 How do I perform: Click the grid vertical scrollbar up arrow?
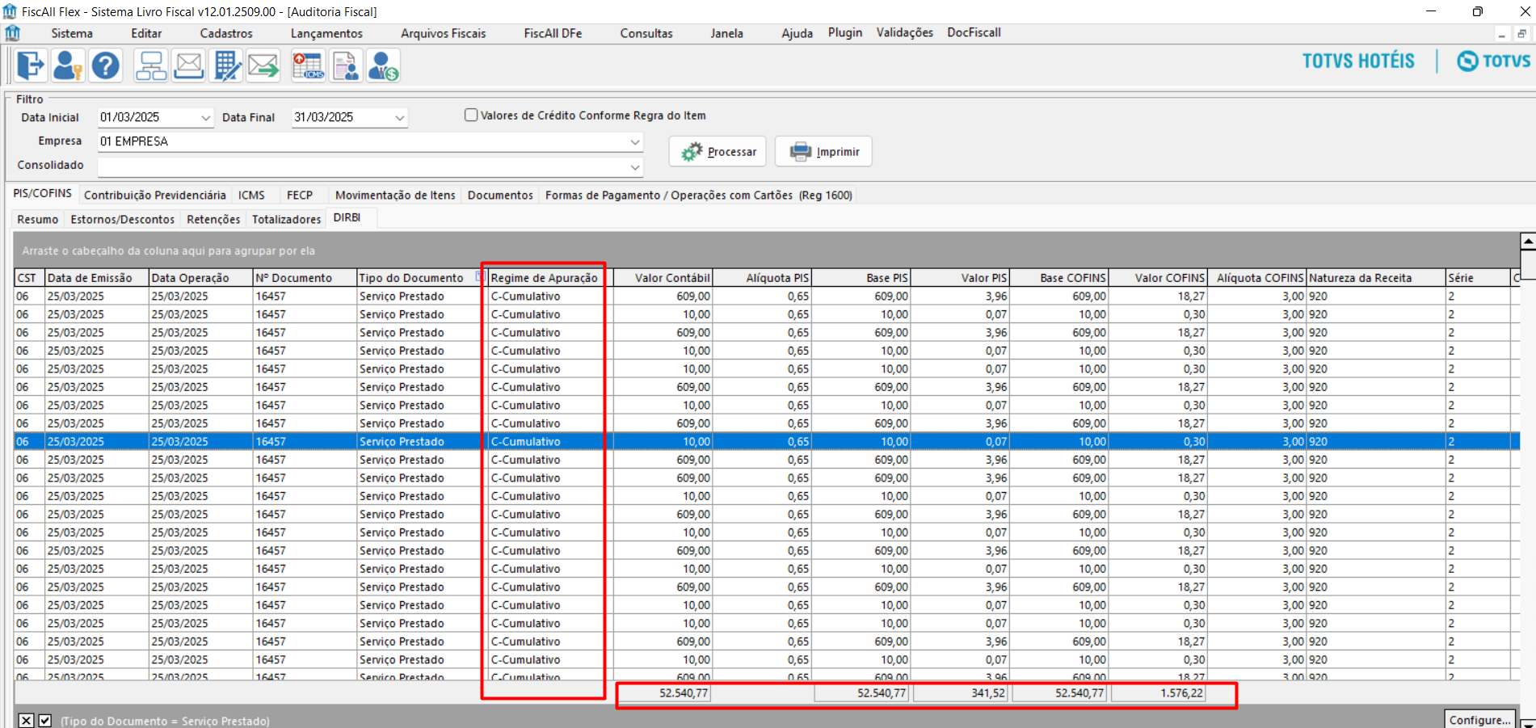coord(1527,242)
